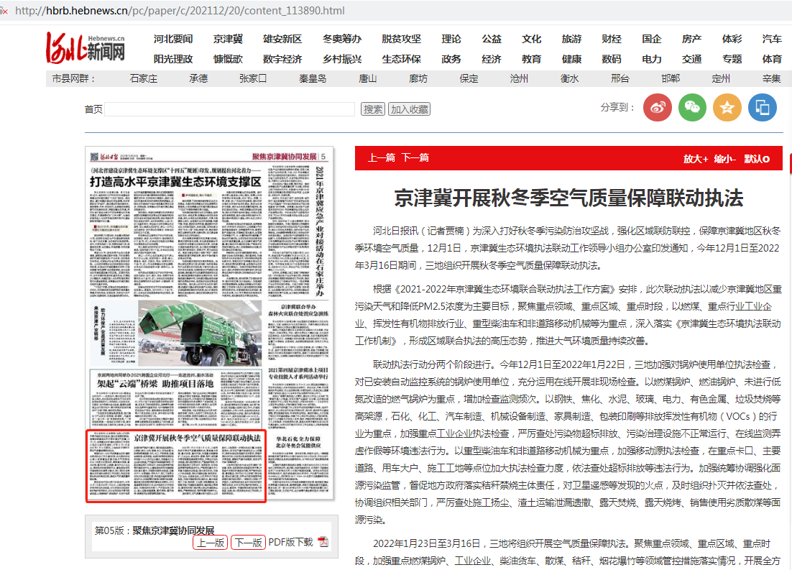Open the 石家庄 city network link
This screenshot has width=792, height=570.
[143, 78]
